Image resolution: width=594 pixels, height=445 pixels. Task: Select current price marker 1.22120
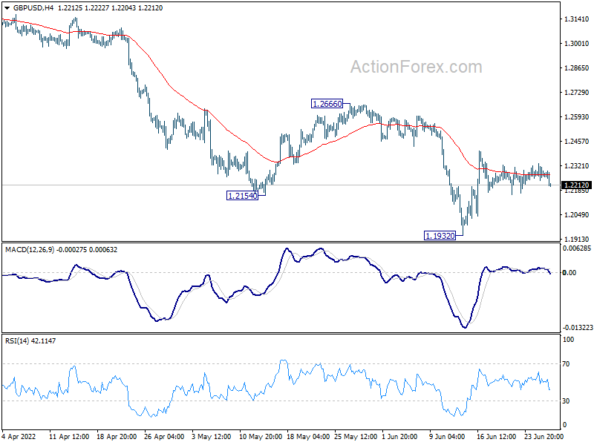(x=576, y=185)
